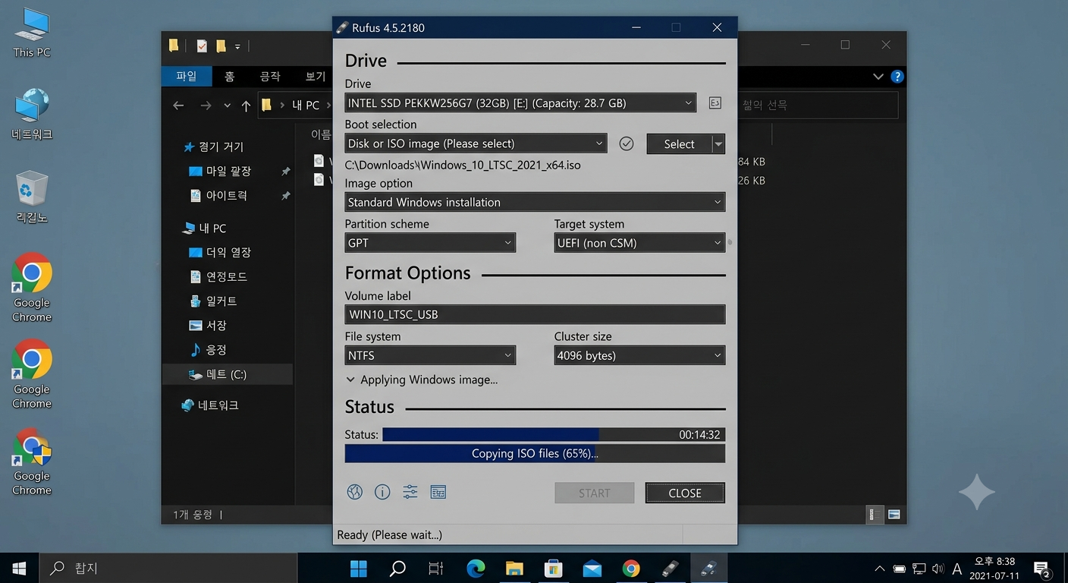Open the Boot selection dropdown
Image resolution: width=1068 pixels, height=583 pixels.
599,143
